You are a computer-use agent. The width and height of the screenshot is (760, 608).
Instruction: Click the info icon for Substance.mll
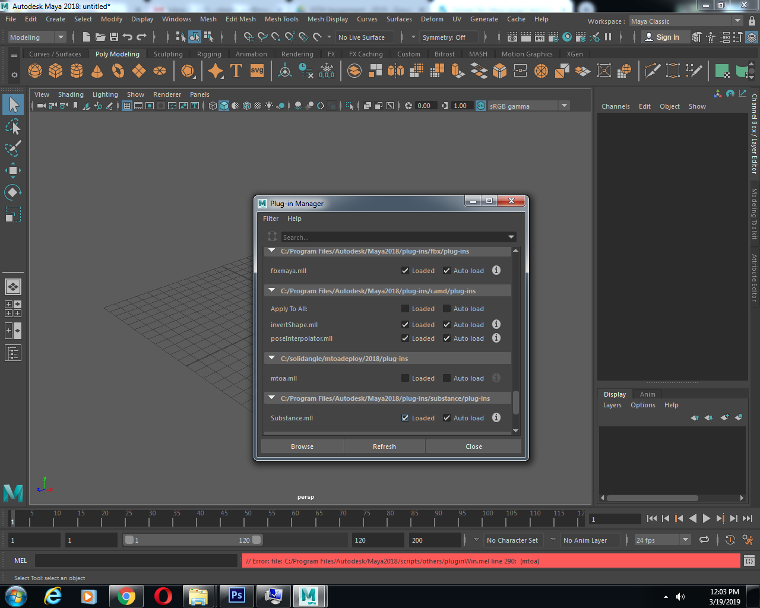coord(496,417)
